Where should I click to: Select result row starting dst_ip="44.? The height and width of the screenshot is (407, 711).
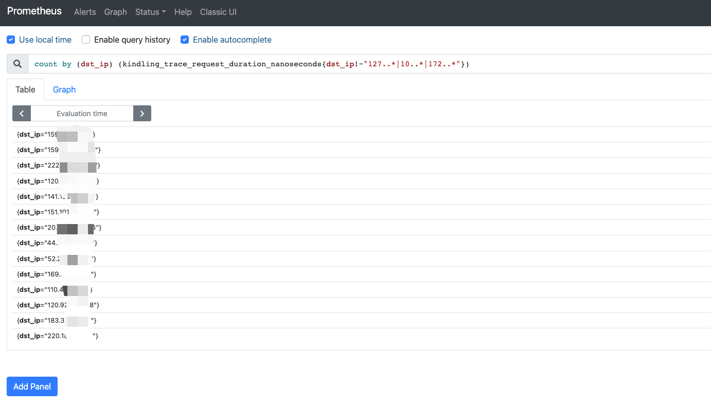tap(362, 243)
